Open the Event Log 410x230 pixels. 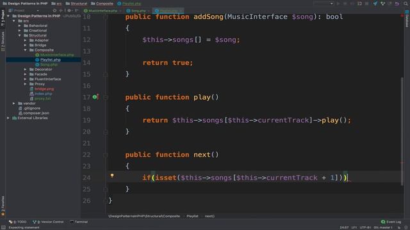391,222
